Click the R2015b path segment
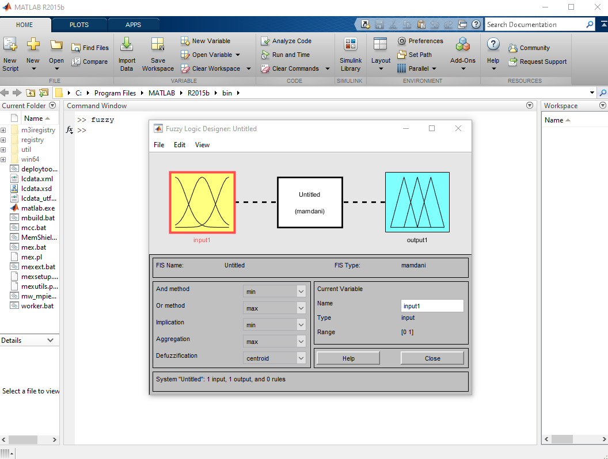The width and height of the screenshot is (608, 459). pos(199,93)
